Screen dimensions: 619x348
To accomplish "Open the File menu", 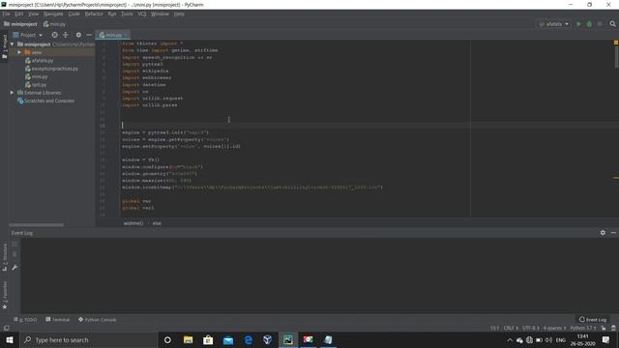I will (x=6, y=14).
